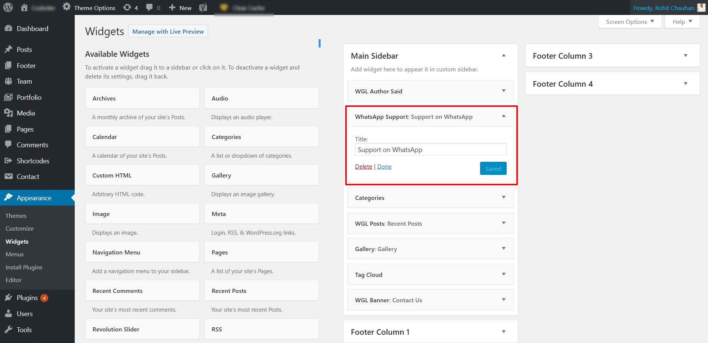Expand WGL Banner: Contact Us widget
The image size is (708, 343).
tap(504, 300)
